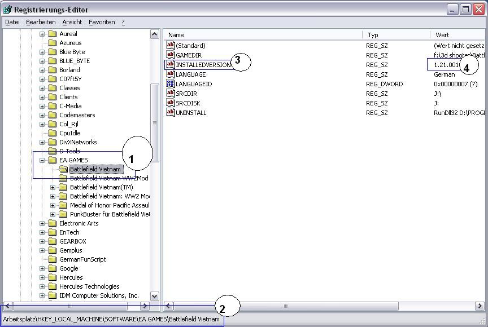Click the status bar registry path
Viewport: 488px width, 327px height.
pyautogui.click(x=111, y=319)
